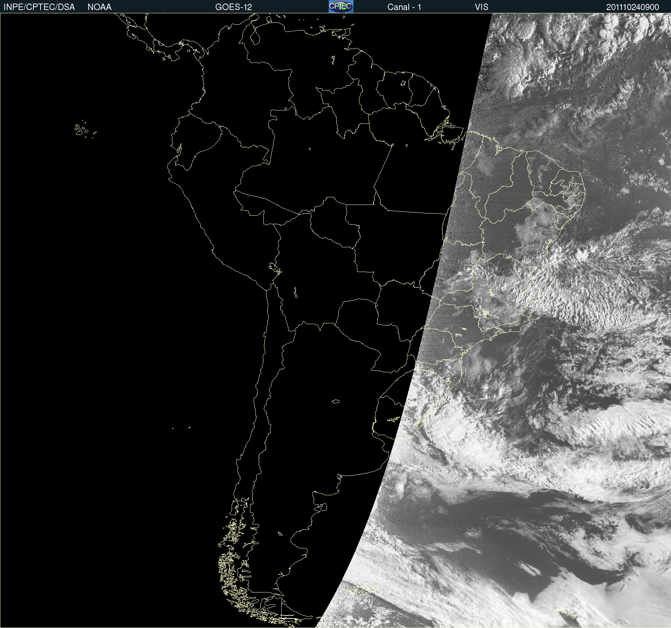Click the INPE/CPTEC/DSA header text
671x628 pixels.
pyautogui.click(x=39, y=7)
